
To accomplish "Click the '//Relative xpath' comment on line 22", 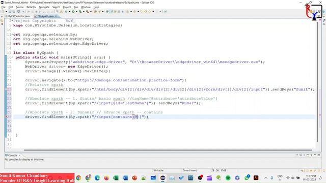I will (44, 85).
